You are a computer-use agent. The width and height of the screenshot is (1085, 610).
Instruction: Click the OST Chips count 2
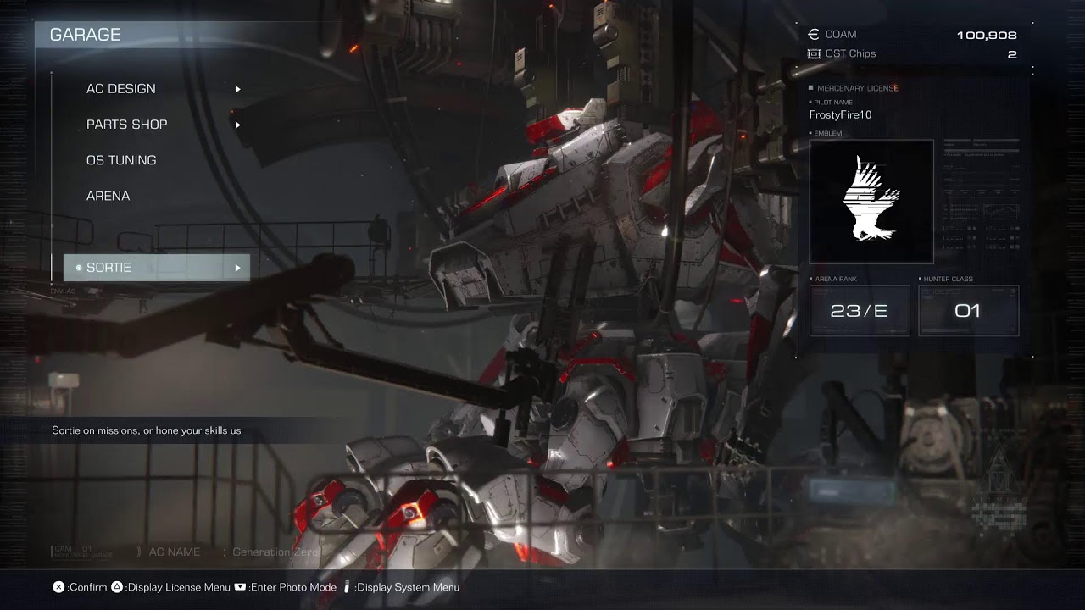pos(1012,54)
